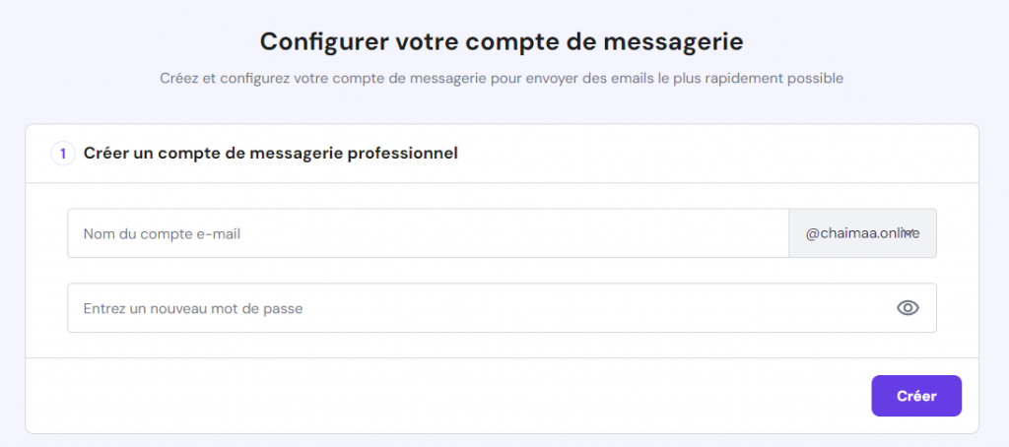Click the @chaimaa.online domain text

click(855, 233)
